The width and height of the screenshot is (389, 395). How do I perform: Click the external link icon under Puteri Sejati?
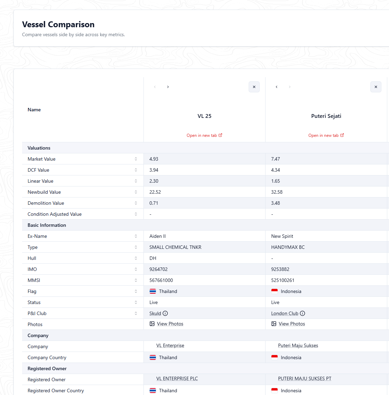click(342, 135)
